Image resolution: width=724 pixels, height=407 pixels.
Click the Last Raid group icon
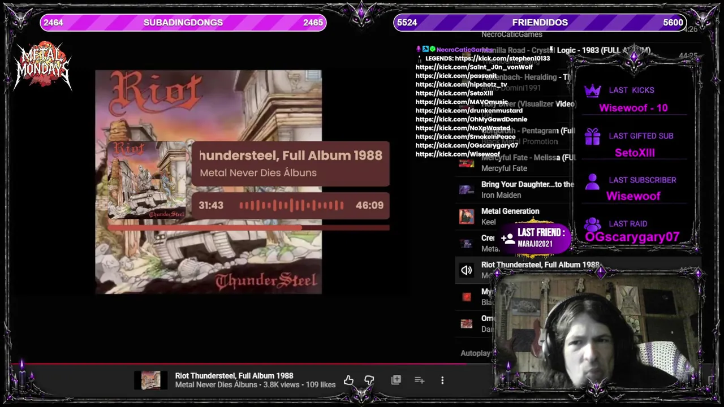tap(592, 224)
